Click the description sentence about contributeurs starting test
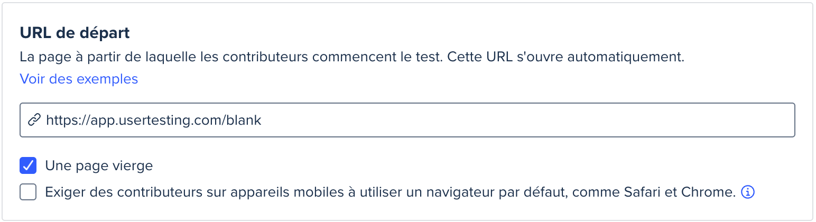This screenshot has width=816, height=222. tap(352, 57)
